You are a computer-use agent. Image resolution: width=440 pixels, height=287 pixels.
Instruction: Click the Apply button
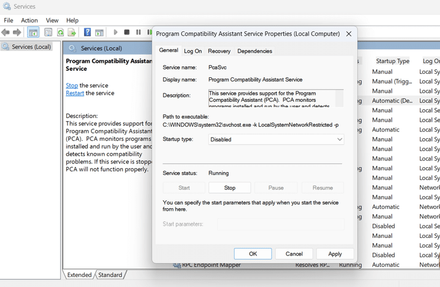pos(335,254)
